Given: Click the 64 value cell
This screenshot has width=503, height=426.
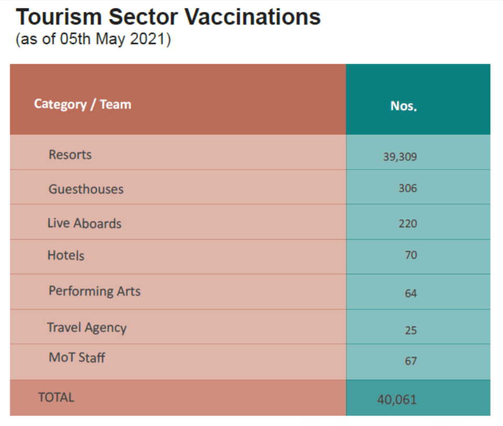Looking at the screenshot, I should tap(410, 293).
